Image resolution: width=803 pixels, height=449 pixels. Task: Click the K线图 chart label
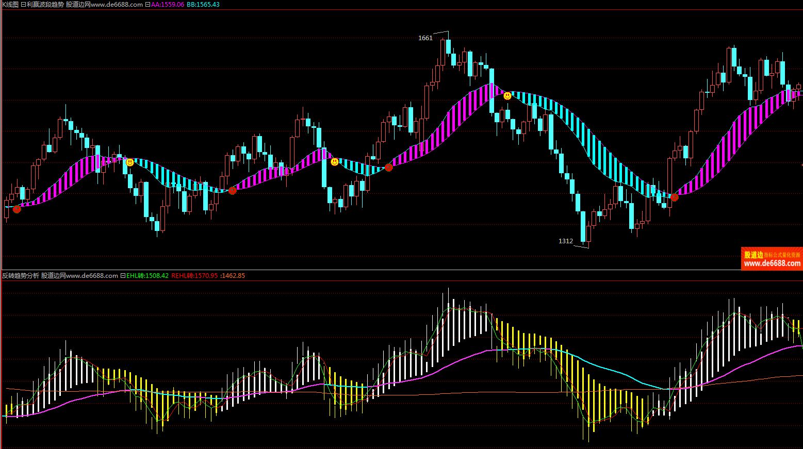coord(10,5)
